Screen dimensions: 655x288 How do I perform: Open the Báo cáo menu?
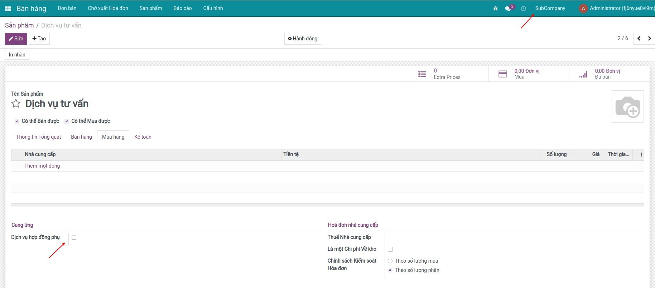[182, 9]
